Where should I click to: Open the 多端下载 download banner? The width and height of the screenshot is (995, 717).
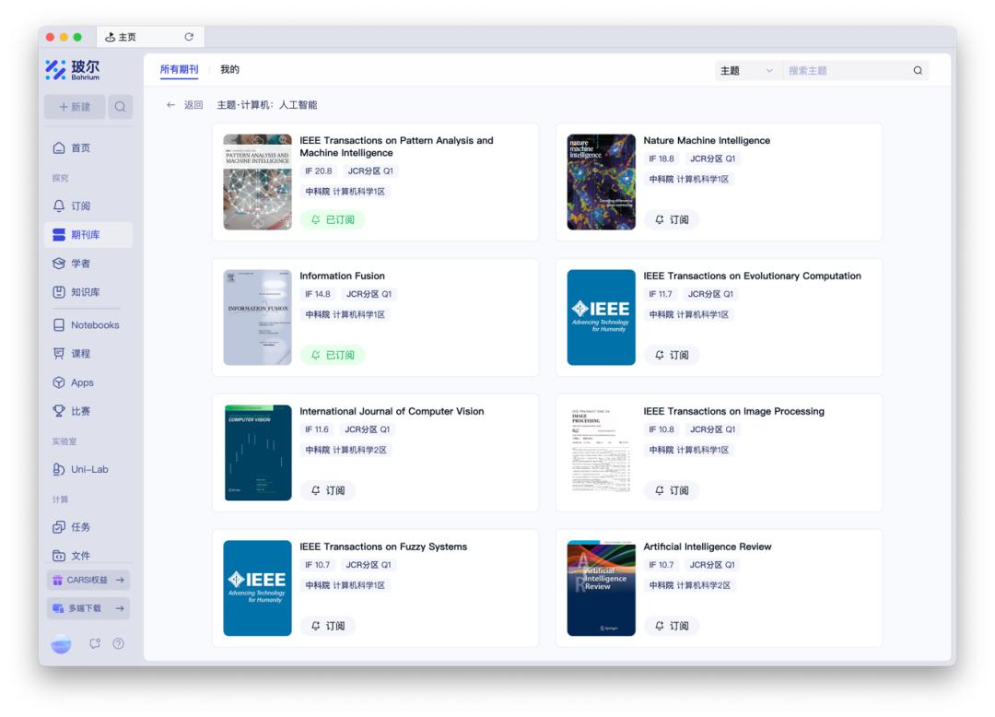tap(88, 608)
